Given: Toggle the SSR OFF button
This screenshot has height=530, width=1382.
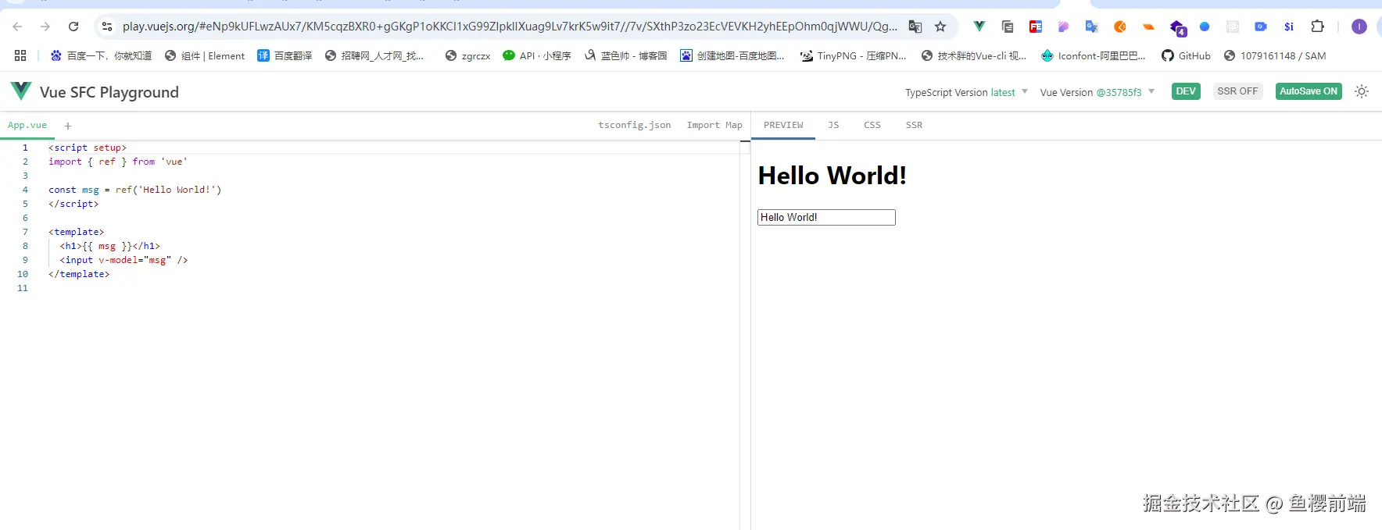Looking at the screenshot, I should 1237,91.
